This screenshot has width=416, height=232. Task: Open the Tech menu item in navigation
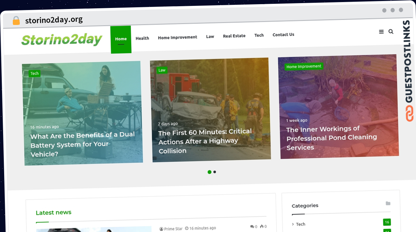pos(259,35)
